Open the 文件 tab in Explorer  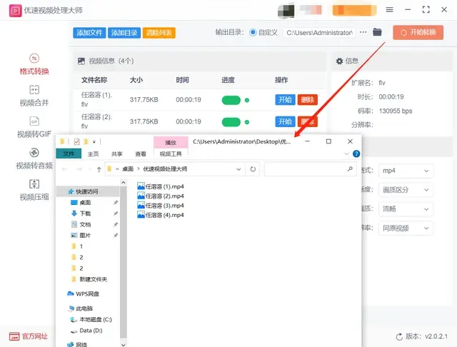coord(69,154)
